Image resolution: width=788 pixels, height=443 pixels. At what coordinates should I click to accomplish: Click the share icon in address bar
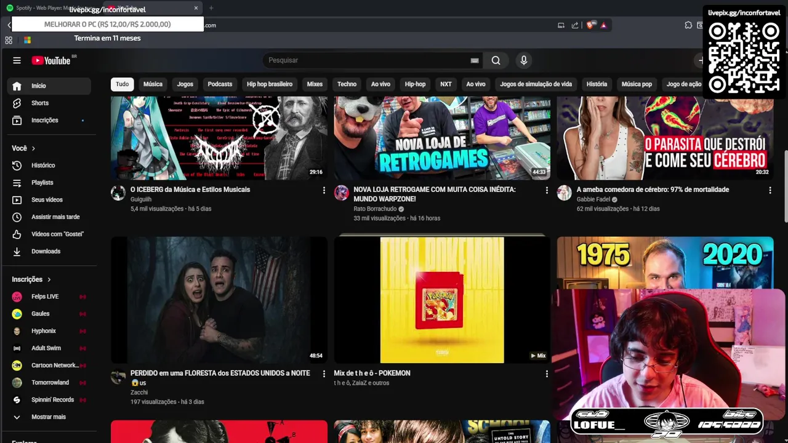tap(575, 25)
